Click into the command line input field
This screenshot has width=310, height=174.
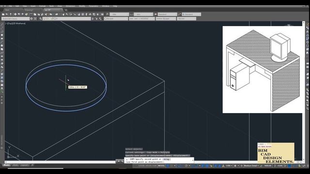point(159,160)
